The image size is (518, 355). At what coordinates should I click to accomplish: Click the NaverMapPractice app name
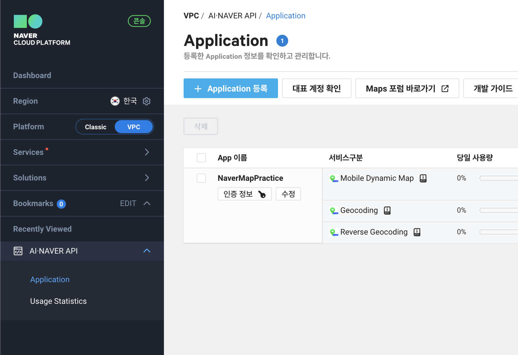coord(250,178)
